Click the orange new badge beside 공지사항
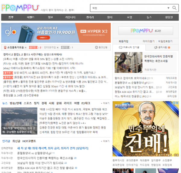 (169, 47)
